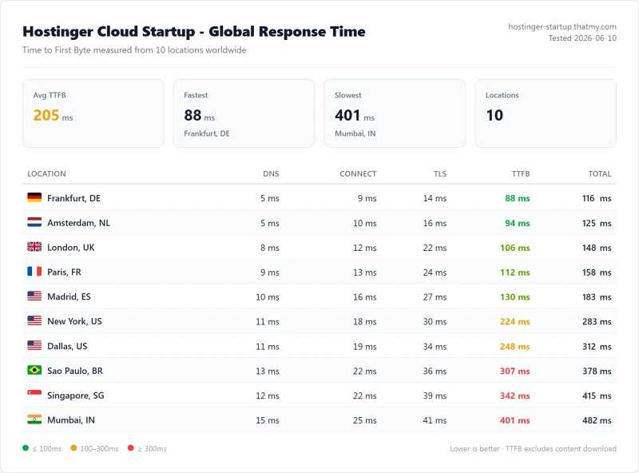
Task: Click the France flag icon beside Paris
Action: point(34,272)
